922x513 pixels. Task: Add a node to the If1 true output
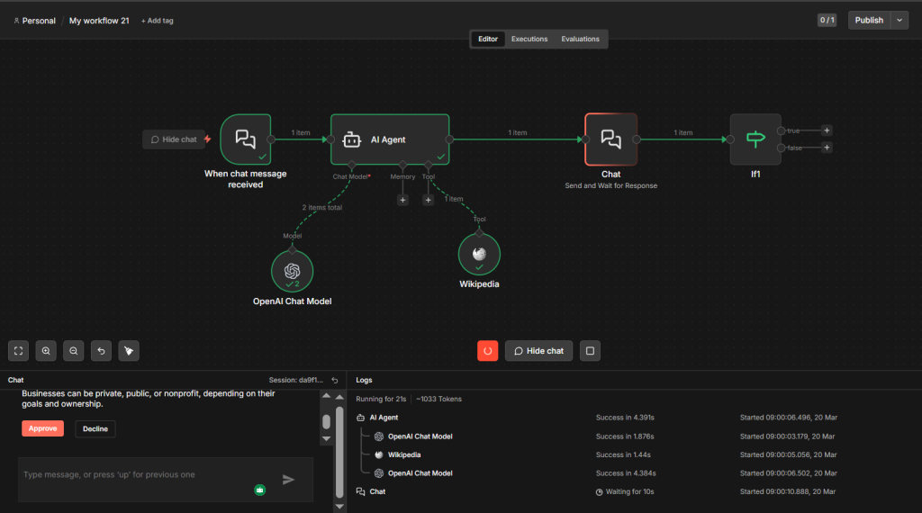click(827, 130)
